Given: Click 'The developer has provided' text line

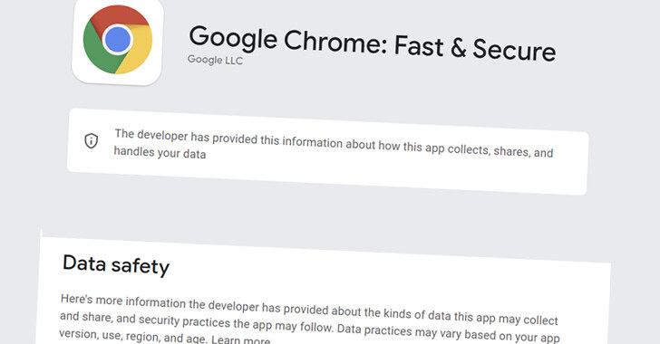Looking at the screenshot, I should (x=334, y=143).
